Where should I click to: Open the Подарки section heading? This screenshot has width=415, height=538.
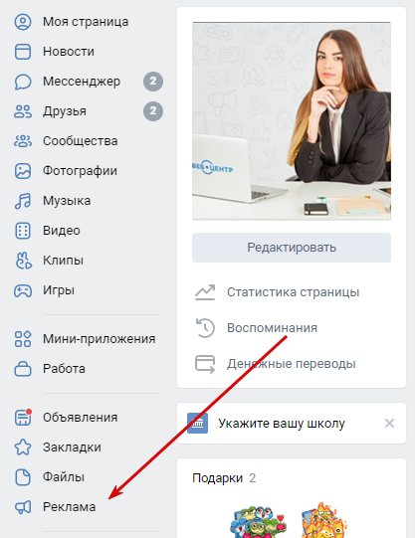click(x=217, y=478)
